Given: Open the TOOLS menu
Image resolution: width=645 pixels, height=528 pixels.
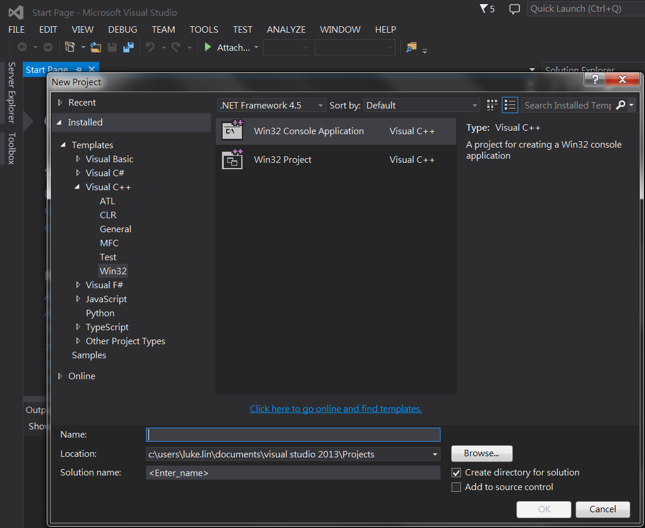Looking at the screenshot, I should [x=204, y=30].
